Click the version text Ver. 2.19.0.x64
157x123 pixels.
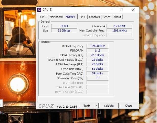coord(67,107)
